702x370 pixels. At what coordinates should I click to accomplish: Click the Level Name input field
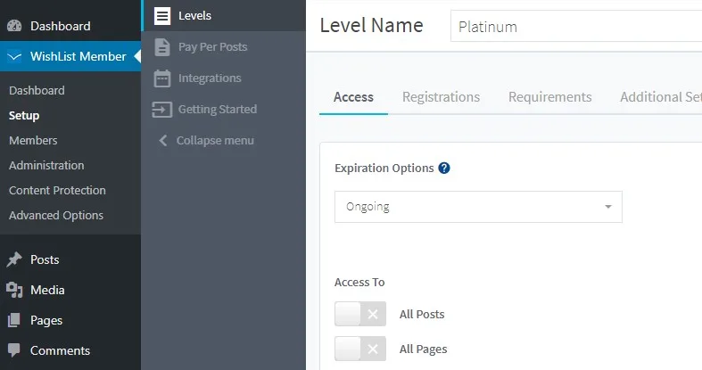click(x=575, y=27)
